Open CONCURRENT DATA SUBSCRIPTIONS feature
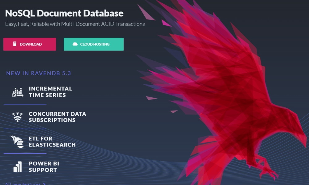309x185 pixels. click(x=57, y=117)
